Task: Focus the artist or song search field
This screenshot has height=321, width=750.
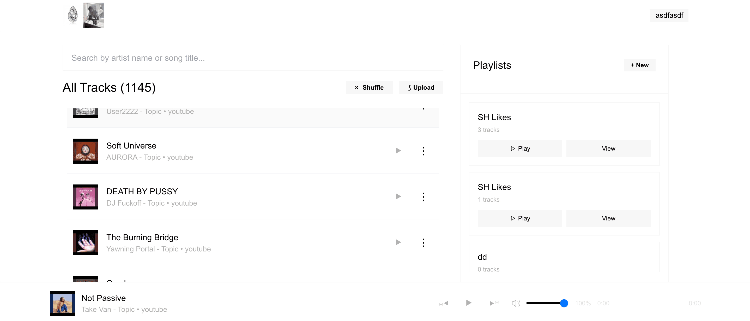Action: pyautogui.click(x=253, y=58)
